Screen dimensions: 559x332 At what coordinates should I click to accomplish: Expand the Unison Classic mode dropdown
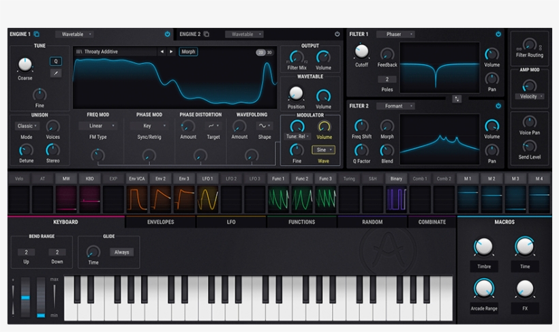[x=27, y=126]
